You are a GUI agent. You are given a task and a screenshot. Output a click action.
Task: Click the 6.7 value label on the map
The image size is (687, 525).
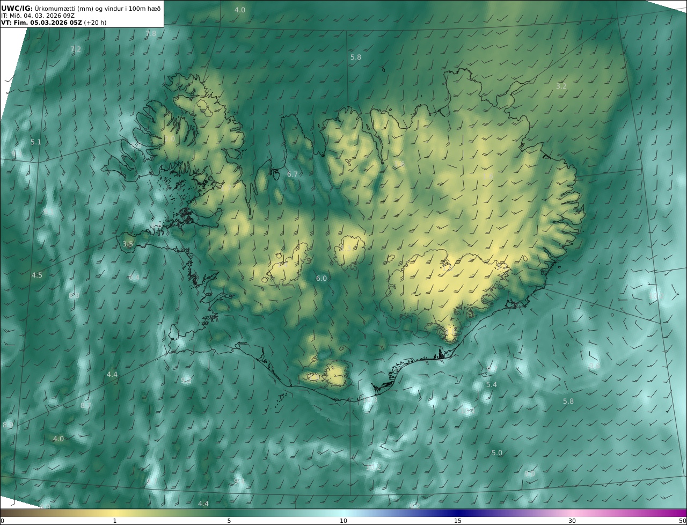[x=292, y=174]
